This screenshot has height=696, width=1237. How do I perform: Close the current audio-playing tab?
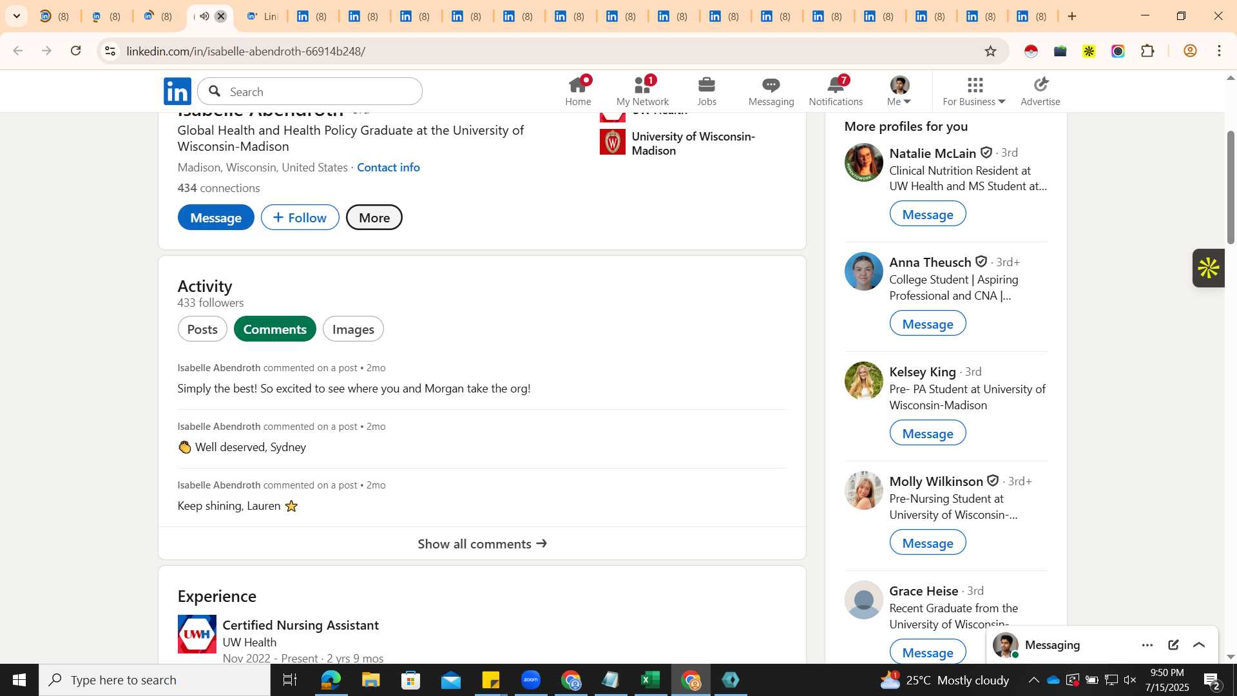tap(221, 16)
